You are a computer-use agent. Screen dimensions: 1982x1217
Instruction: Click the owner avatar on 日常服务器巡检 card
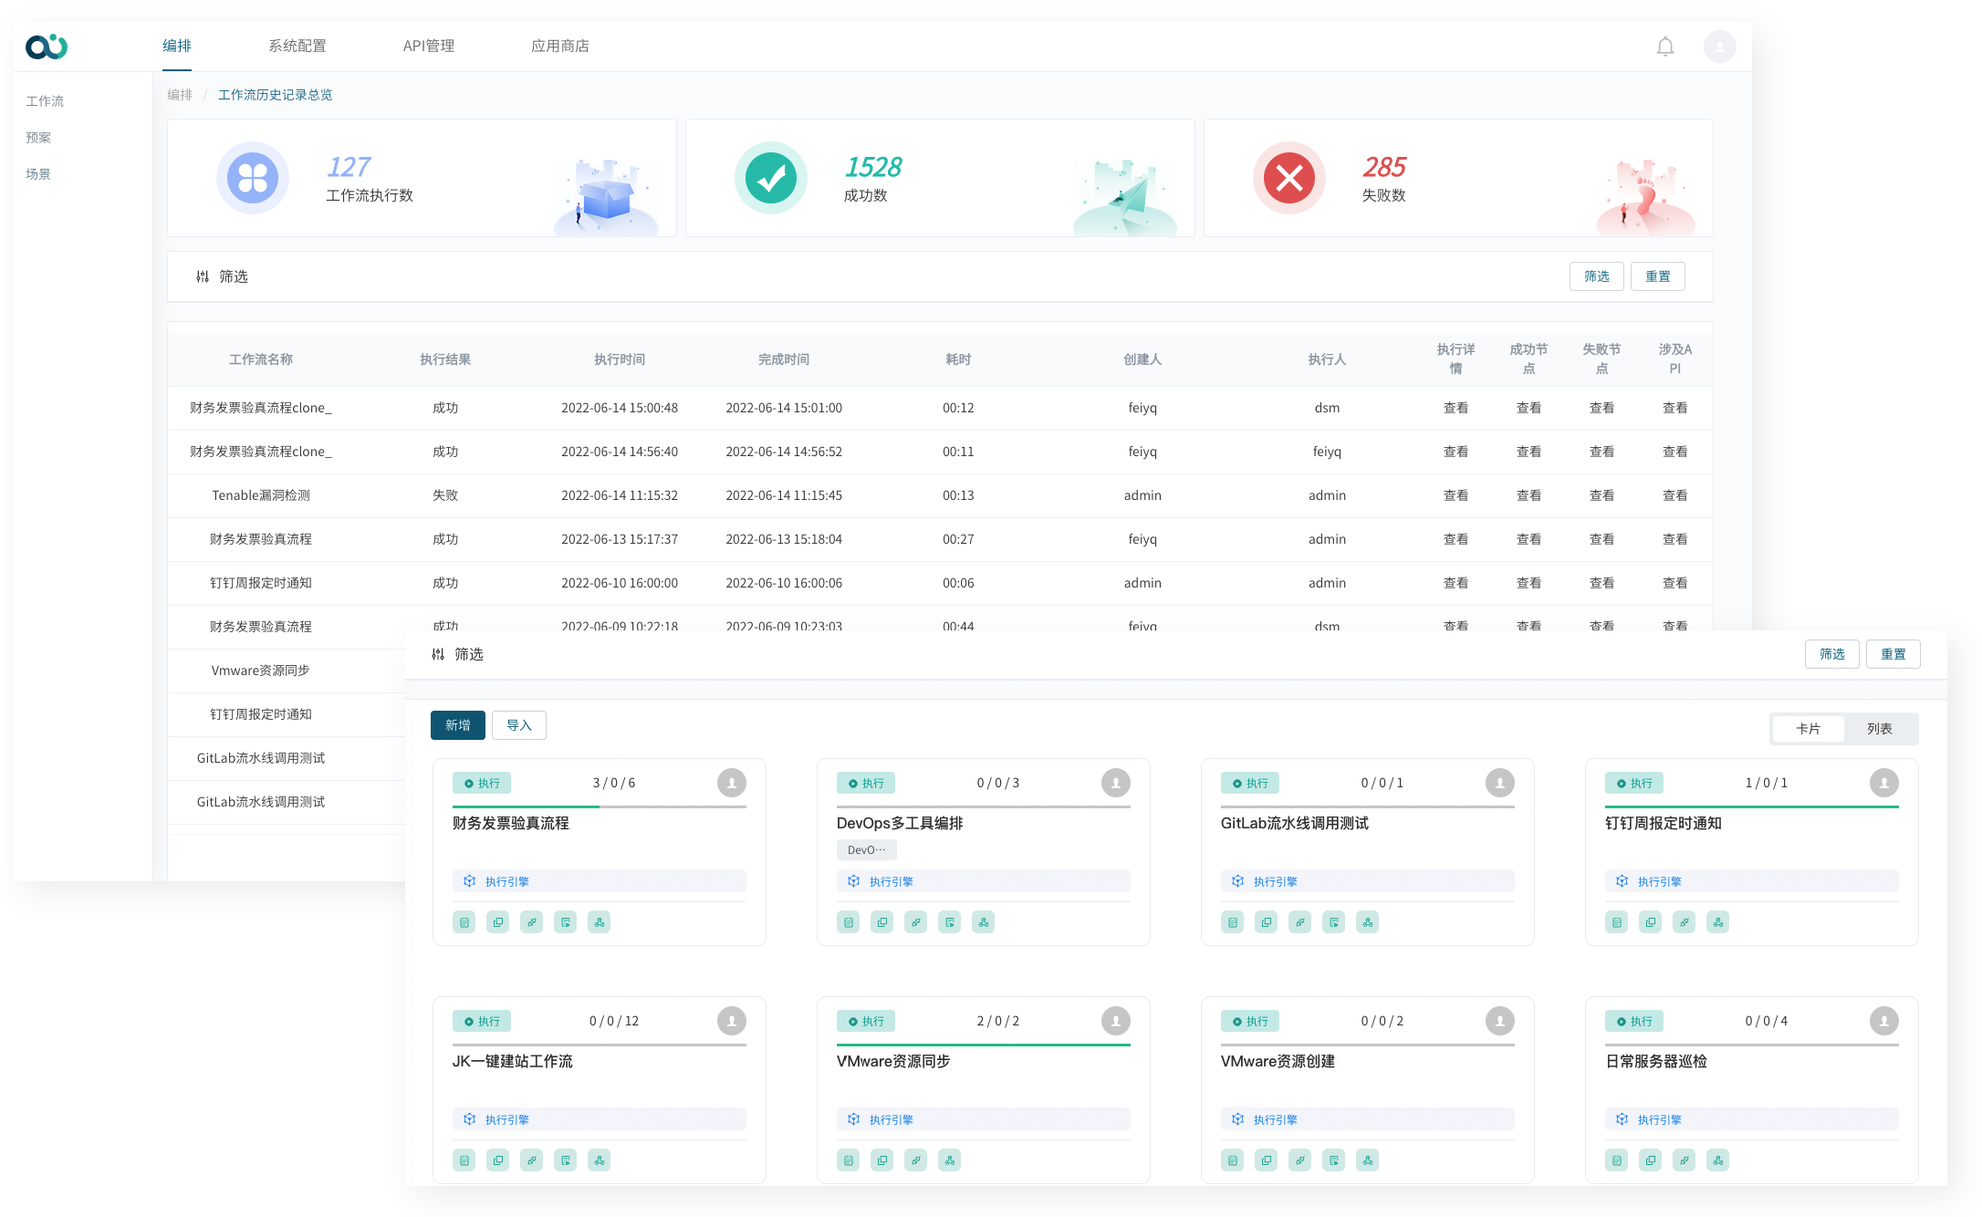coord(1883,1021)
